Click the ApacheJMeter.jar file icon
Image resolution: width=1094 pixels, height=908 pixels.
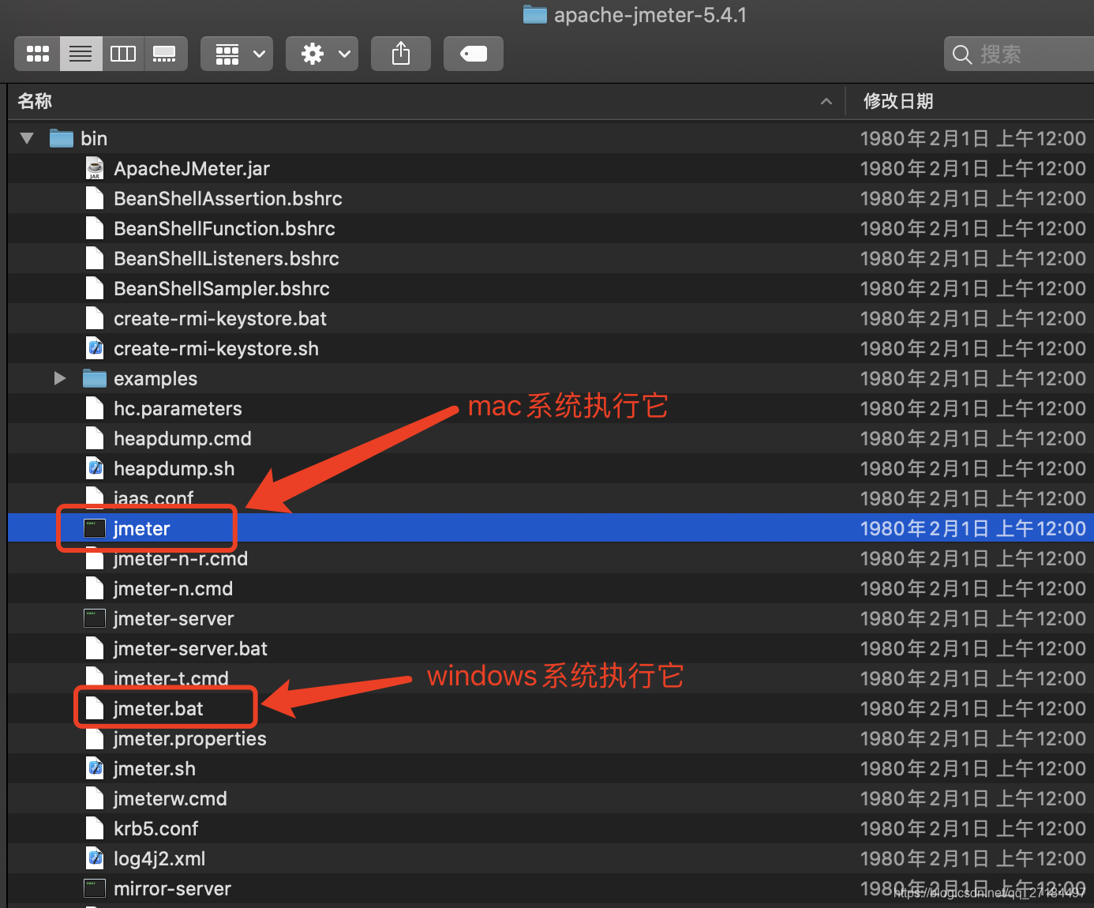(x=95, y=168)
